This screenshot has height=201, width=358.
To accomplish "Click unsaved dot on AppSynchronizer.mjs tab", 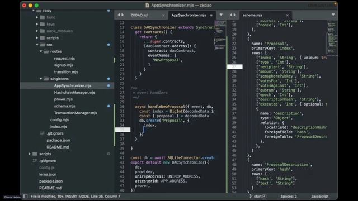I will click(211, 15).
